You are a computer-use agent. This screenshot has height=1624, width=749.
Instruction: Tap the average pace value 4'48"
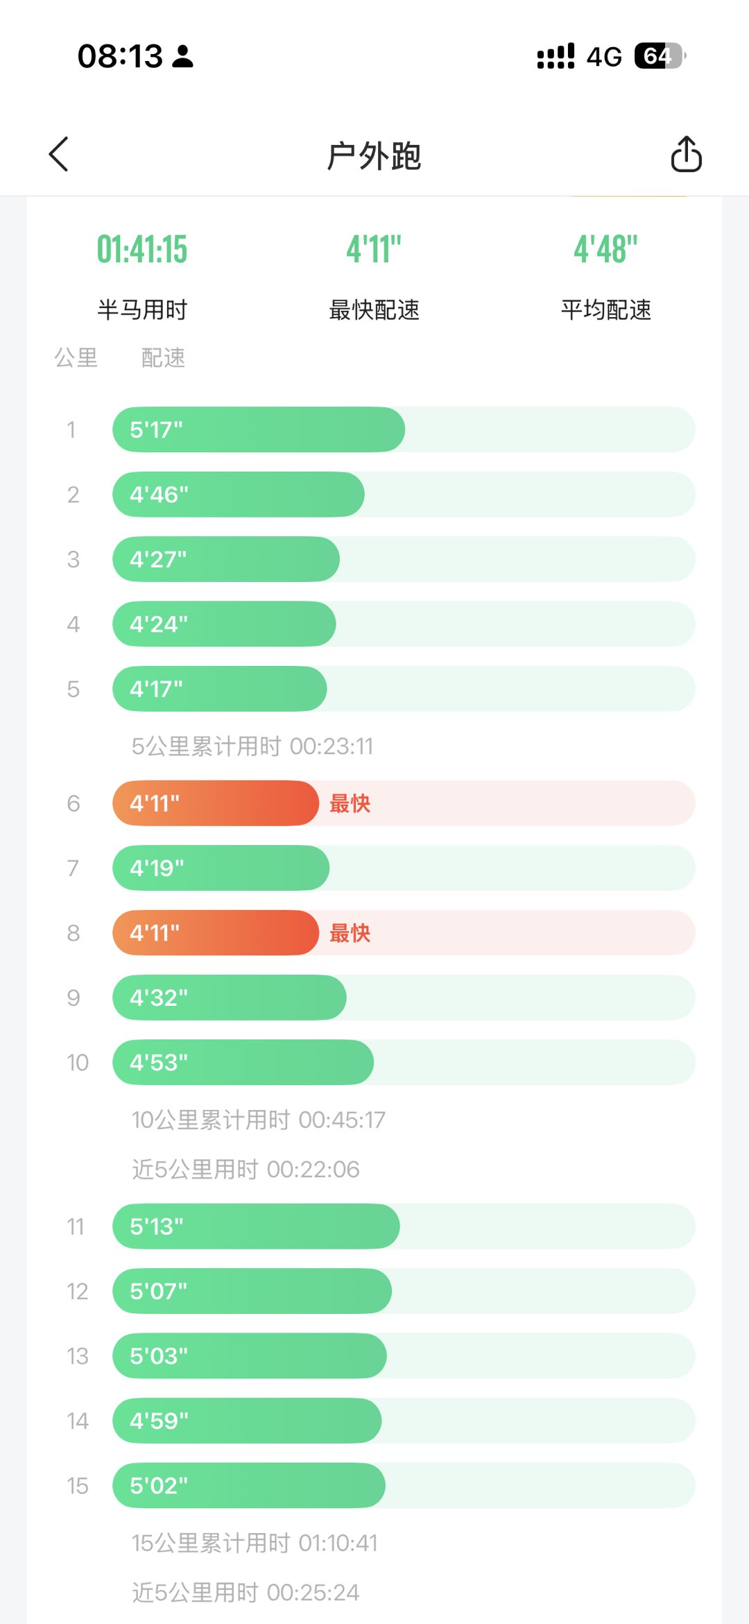(605, 250)
